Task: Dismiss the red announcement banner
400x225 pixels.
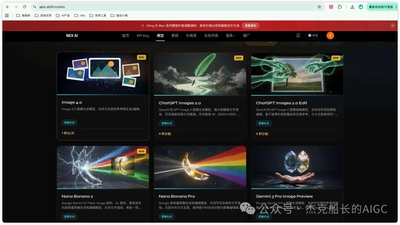Action: click(393, 25)
